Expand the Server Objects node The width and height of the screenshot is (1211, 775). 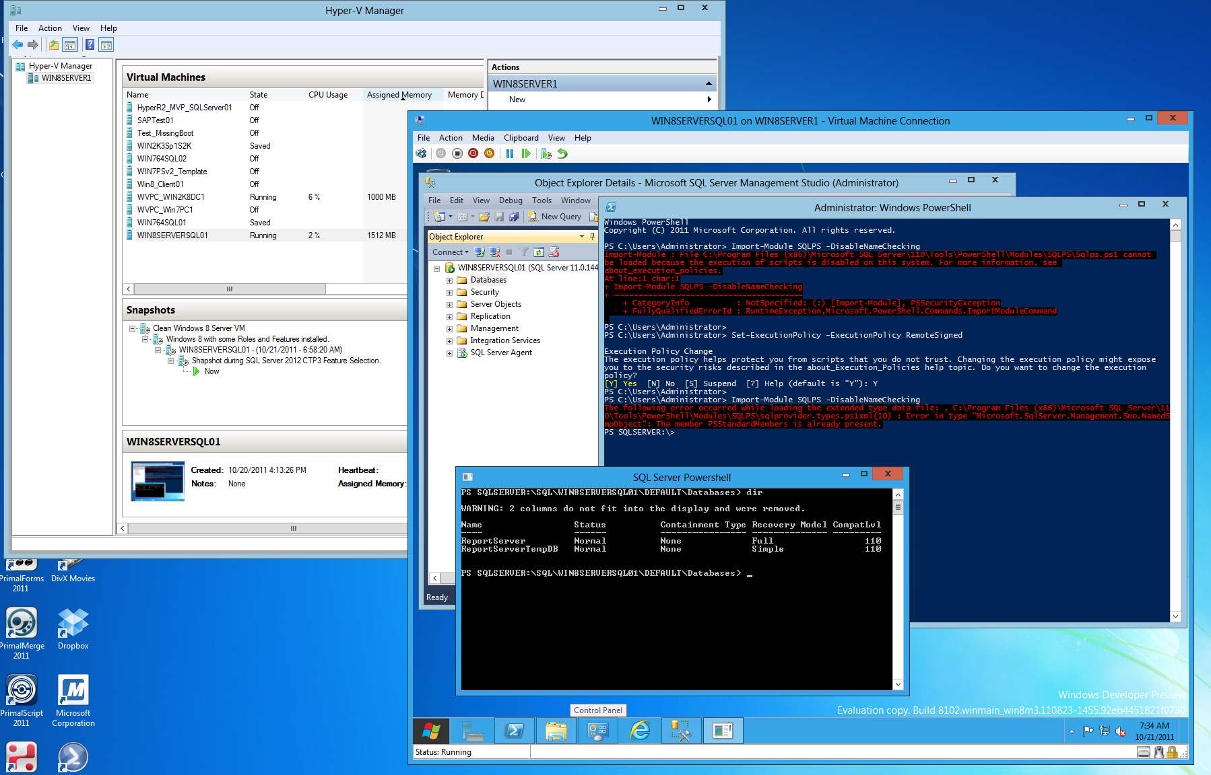pos(449,305)
